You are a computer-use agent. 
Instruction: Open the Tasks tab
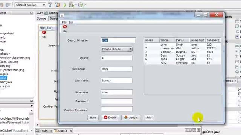44,131
